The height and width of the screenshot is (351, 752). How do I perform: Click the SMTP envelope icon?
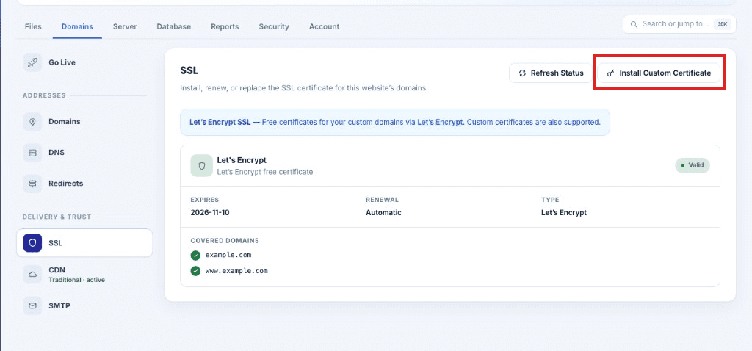[x=32, y=305]
